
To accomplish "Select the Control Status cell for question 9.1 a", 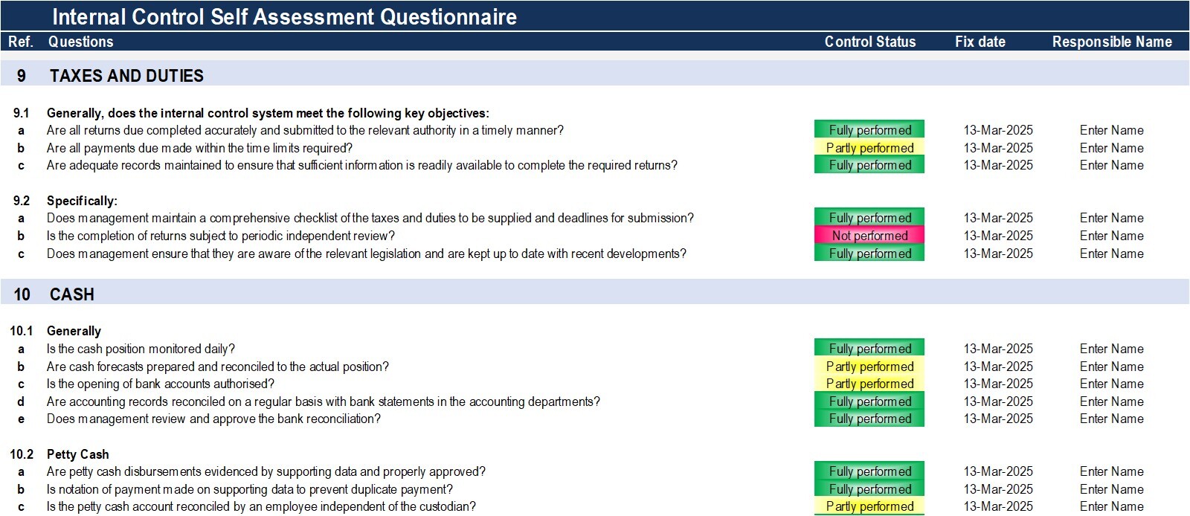I will click(869, 130).
